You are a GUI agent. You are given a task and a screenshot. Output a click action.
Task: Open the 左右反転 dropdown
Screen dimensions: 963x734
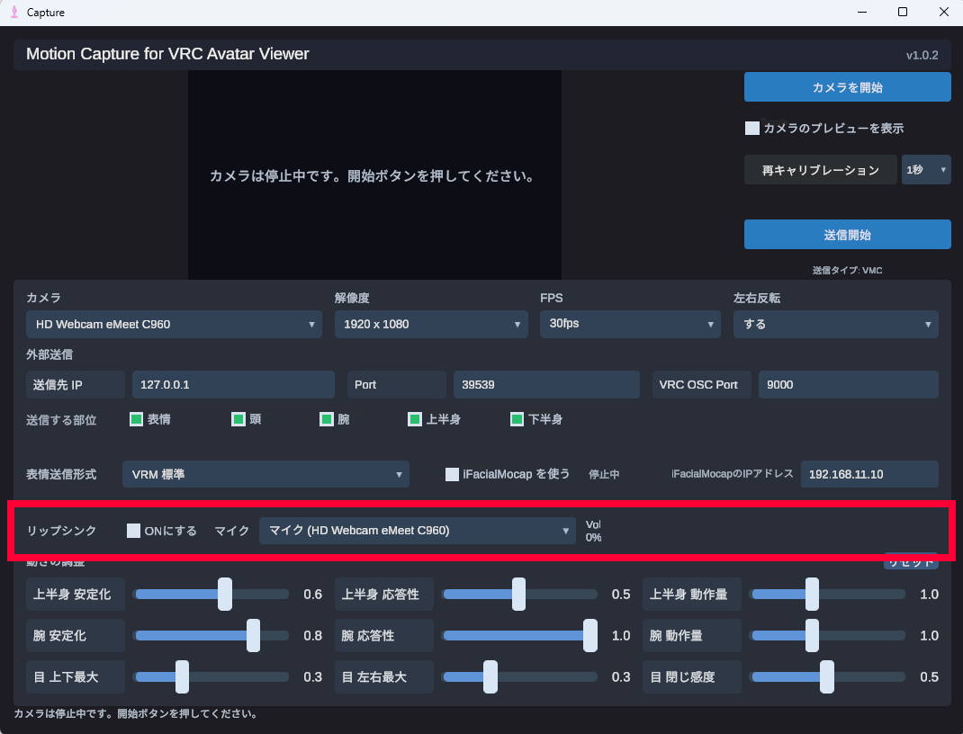836,324
